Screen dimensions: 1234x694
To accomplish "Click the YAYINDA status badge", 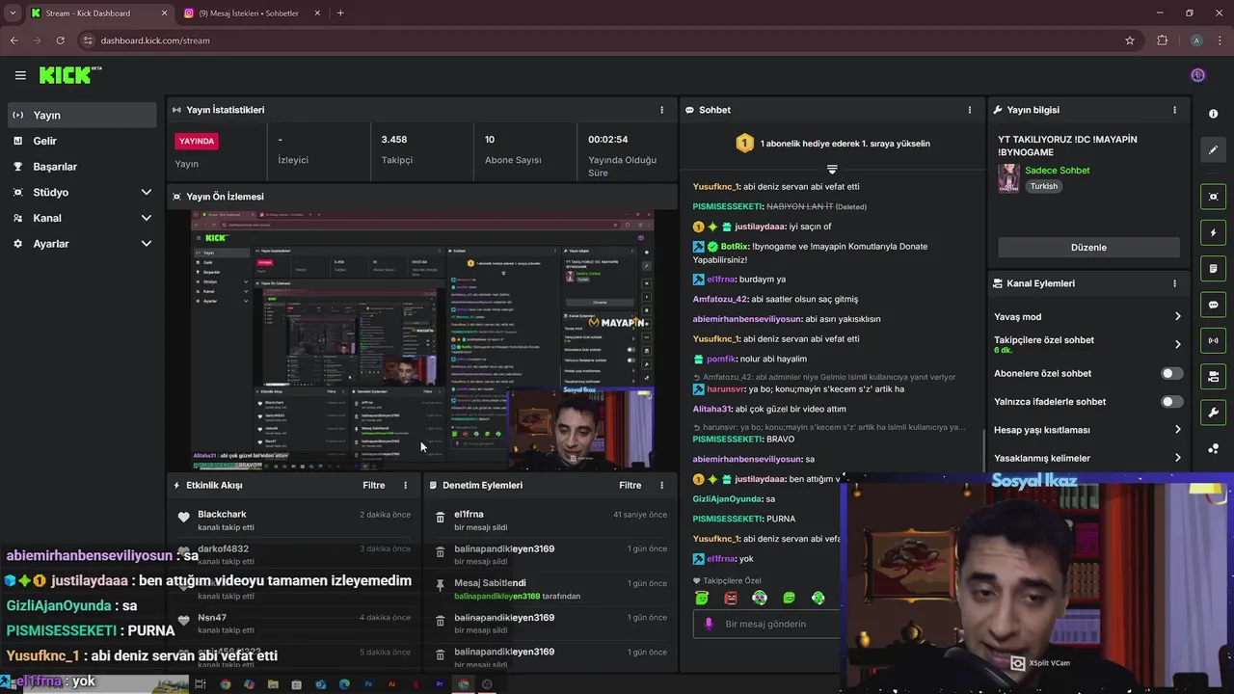I will tap(197, 141).
